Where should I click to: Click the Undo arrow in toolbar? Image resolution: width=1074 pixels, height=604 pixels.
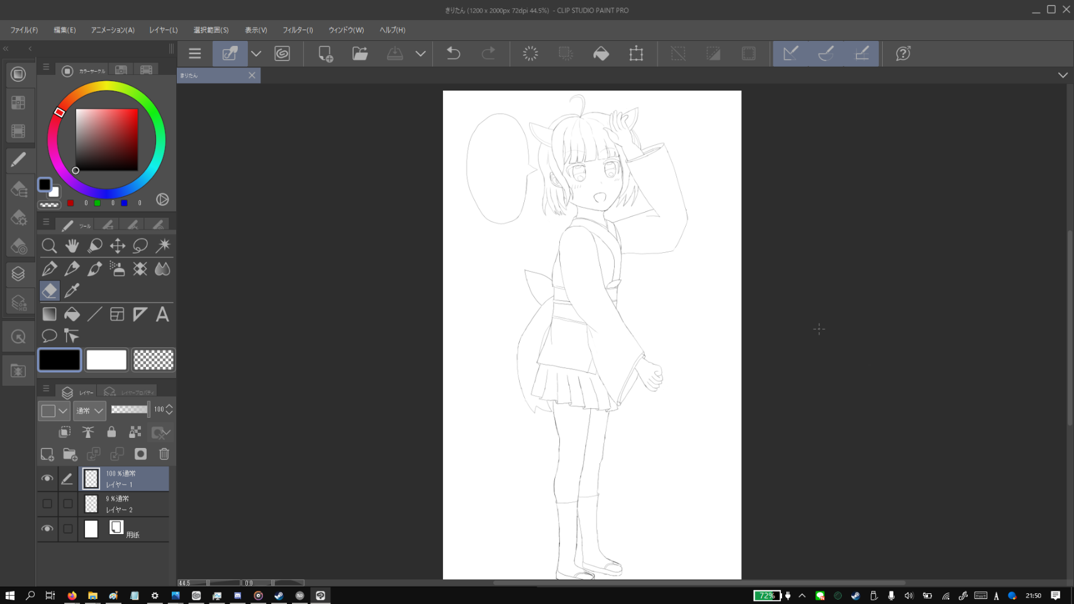click(x=453, y=53)
